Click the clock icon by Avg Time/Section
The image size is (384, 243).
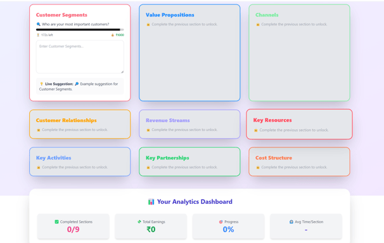(x=291, y=221)
